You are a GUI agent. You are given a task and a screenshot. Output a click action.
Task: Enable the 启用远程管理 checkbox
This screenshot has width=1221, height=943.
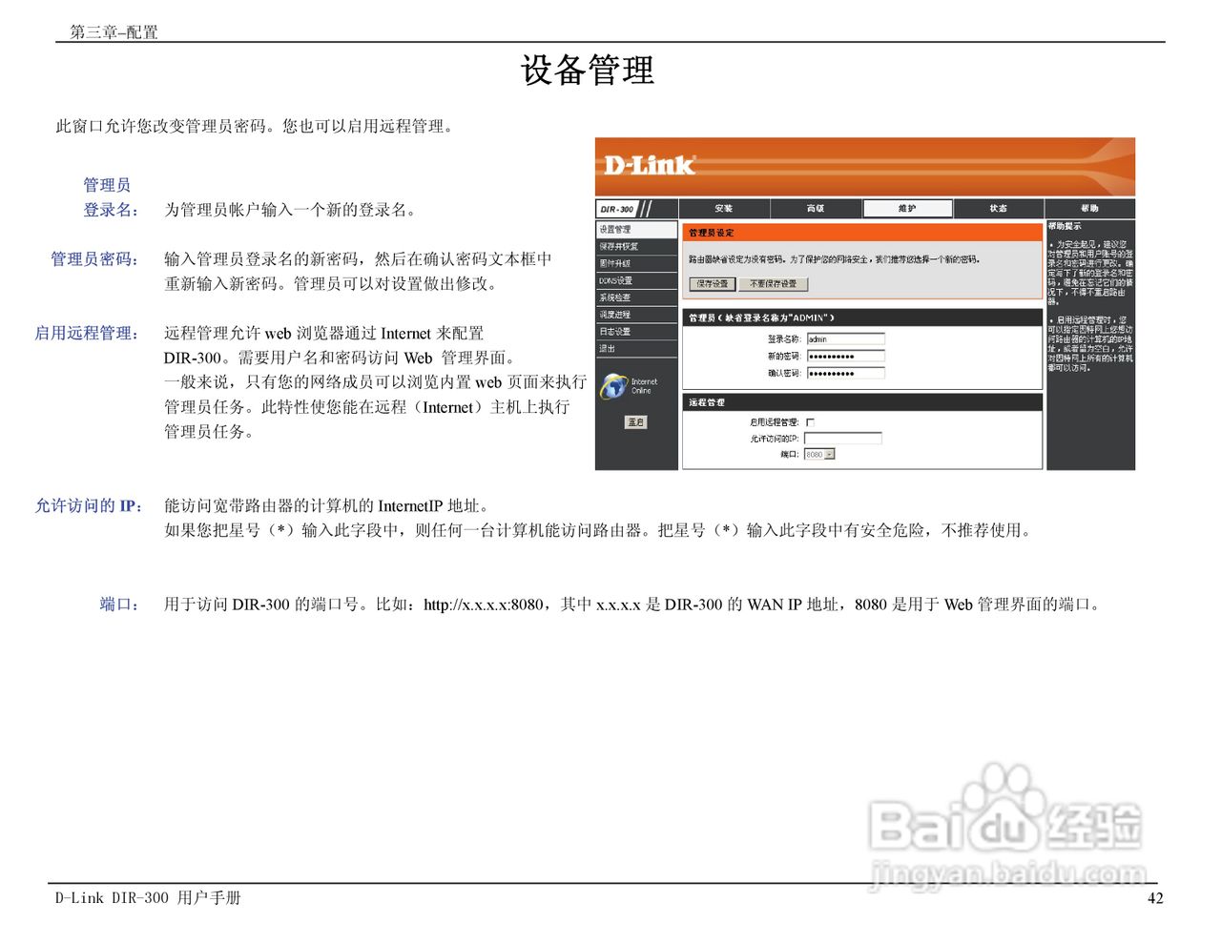(810, 421)
